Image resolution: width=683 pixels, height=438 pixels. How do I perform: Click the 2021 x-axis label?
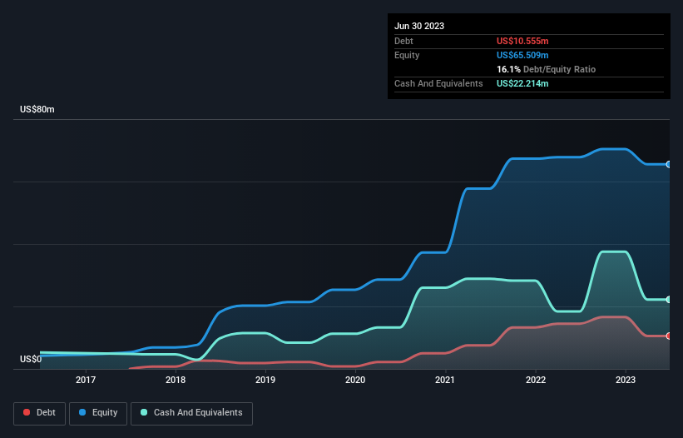(445, 380)
